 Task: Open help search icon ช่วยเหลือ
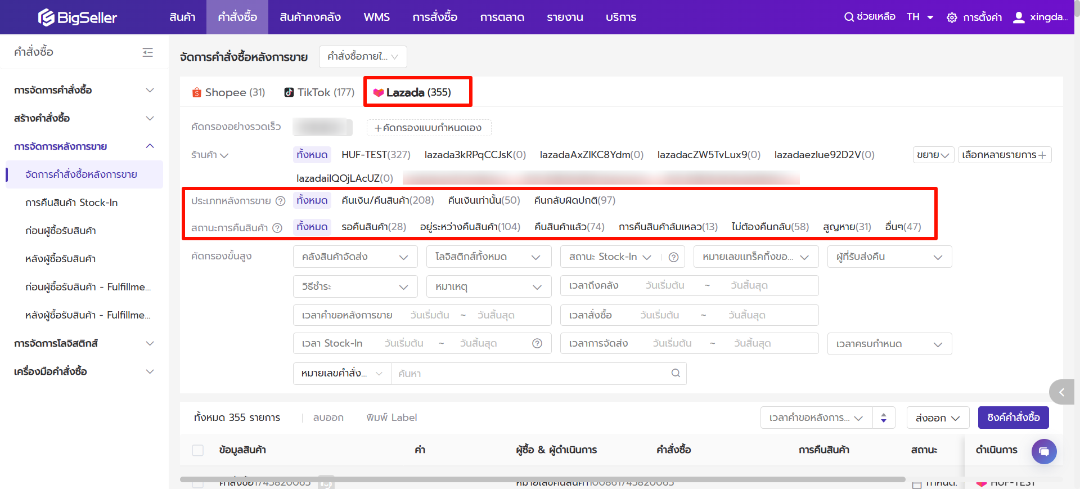(x=870, y=17)
